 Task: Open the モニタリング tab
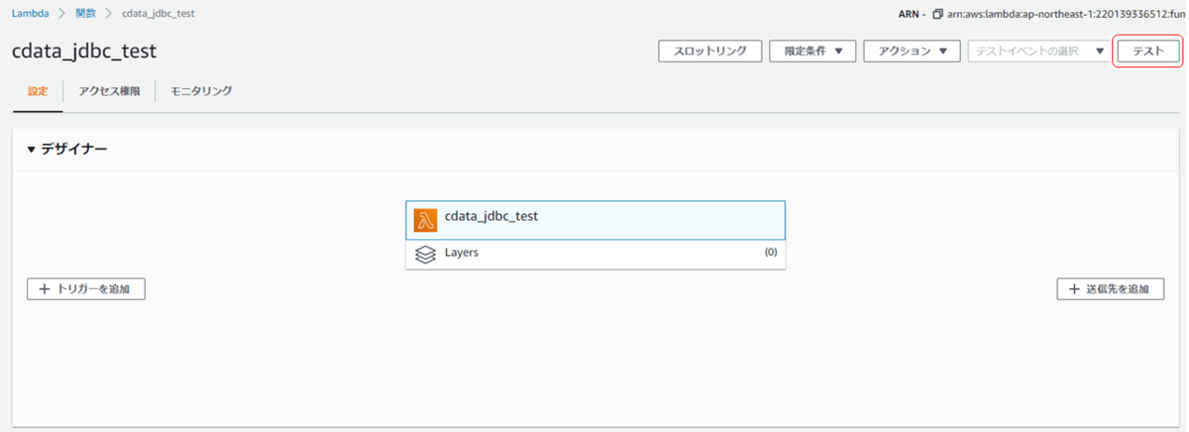pos(201,91)
